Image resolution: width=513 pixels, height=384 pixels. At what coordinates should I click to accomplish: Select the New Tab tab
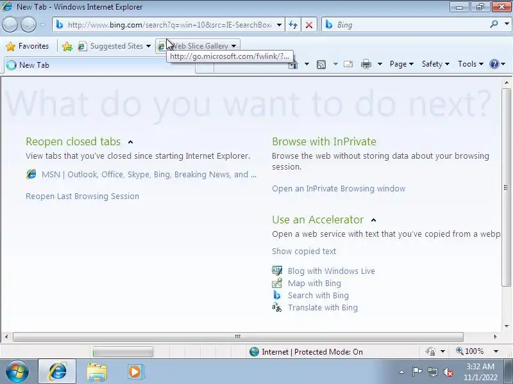pos(99,65)
